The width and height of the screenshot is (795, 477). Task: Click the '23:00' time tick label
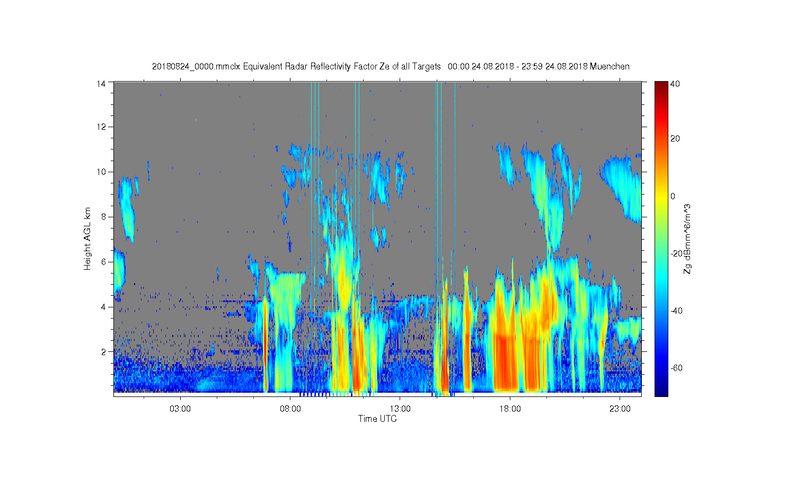(620, 409)
